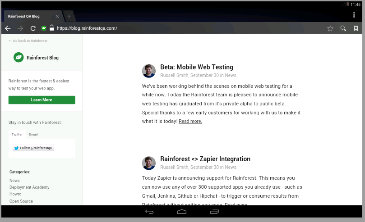Open the News category
This screenshot has height=222, width=365.
tap(14, 181)
